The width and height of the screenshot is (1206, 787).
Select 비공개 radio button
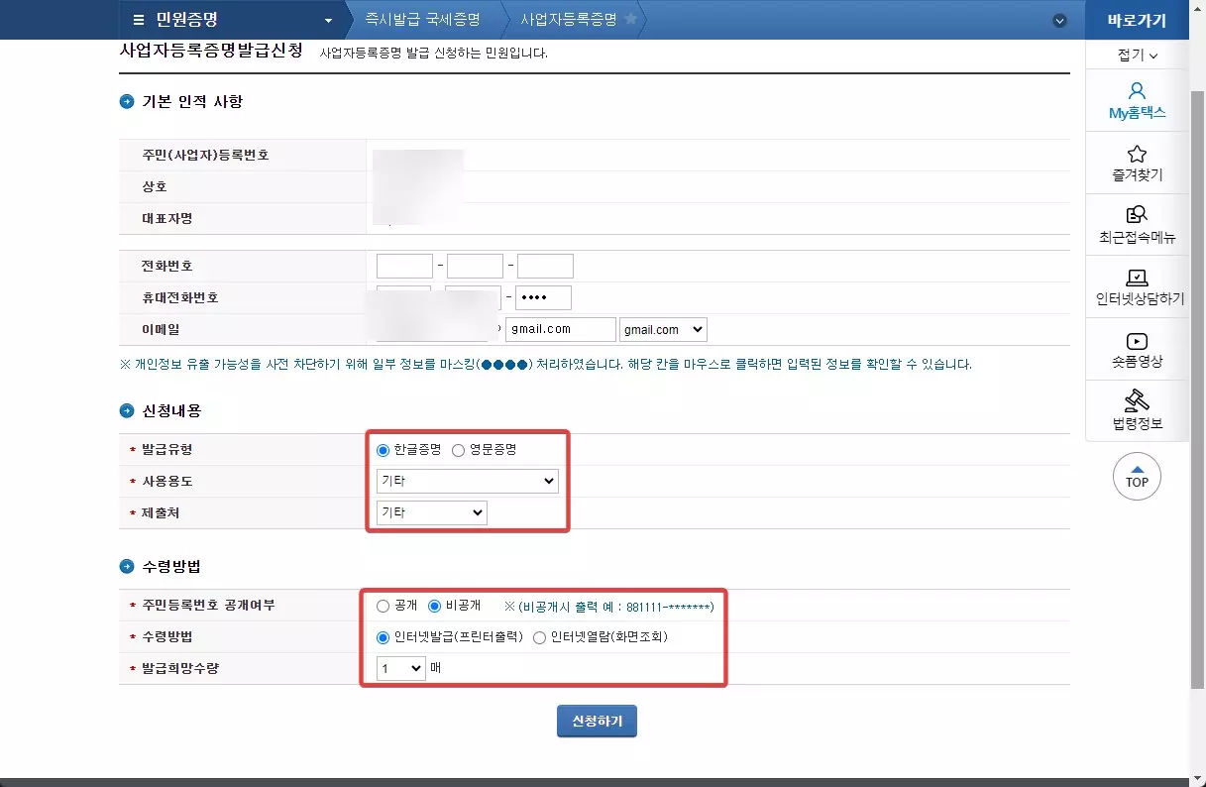coord(433,606)
